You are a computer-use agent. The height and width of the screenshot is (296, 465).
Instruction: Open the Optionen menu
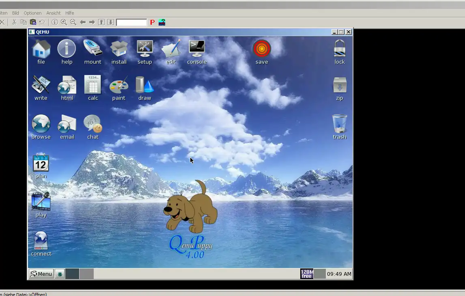[x=32, y=13]
